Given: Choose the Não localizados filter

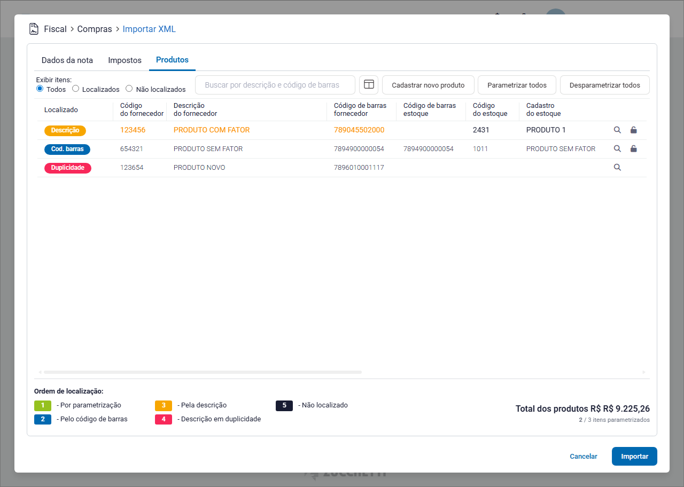Looking at the screenshot, I should point(129,89).
